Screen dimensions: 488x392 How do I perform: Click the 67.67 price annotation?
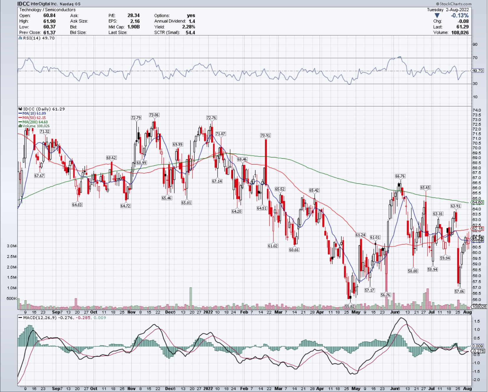[39, 176]
